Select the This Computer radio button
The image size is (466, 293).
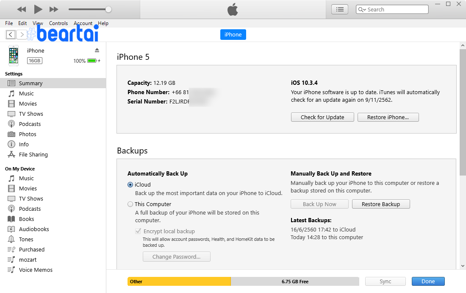130,204
